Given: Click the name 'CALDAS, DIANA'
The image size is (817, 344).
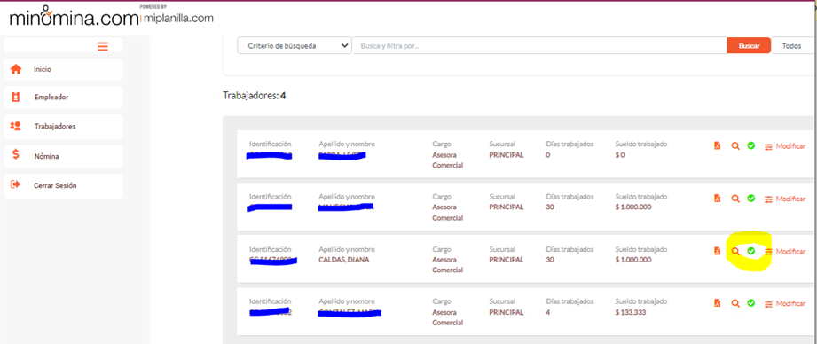Looking at the screenshot, I should (x=343, y=260).
